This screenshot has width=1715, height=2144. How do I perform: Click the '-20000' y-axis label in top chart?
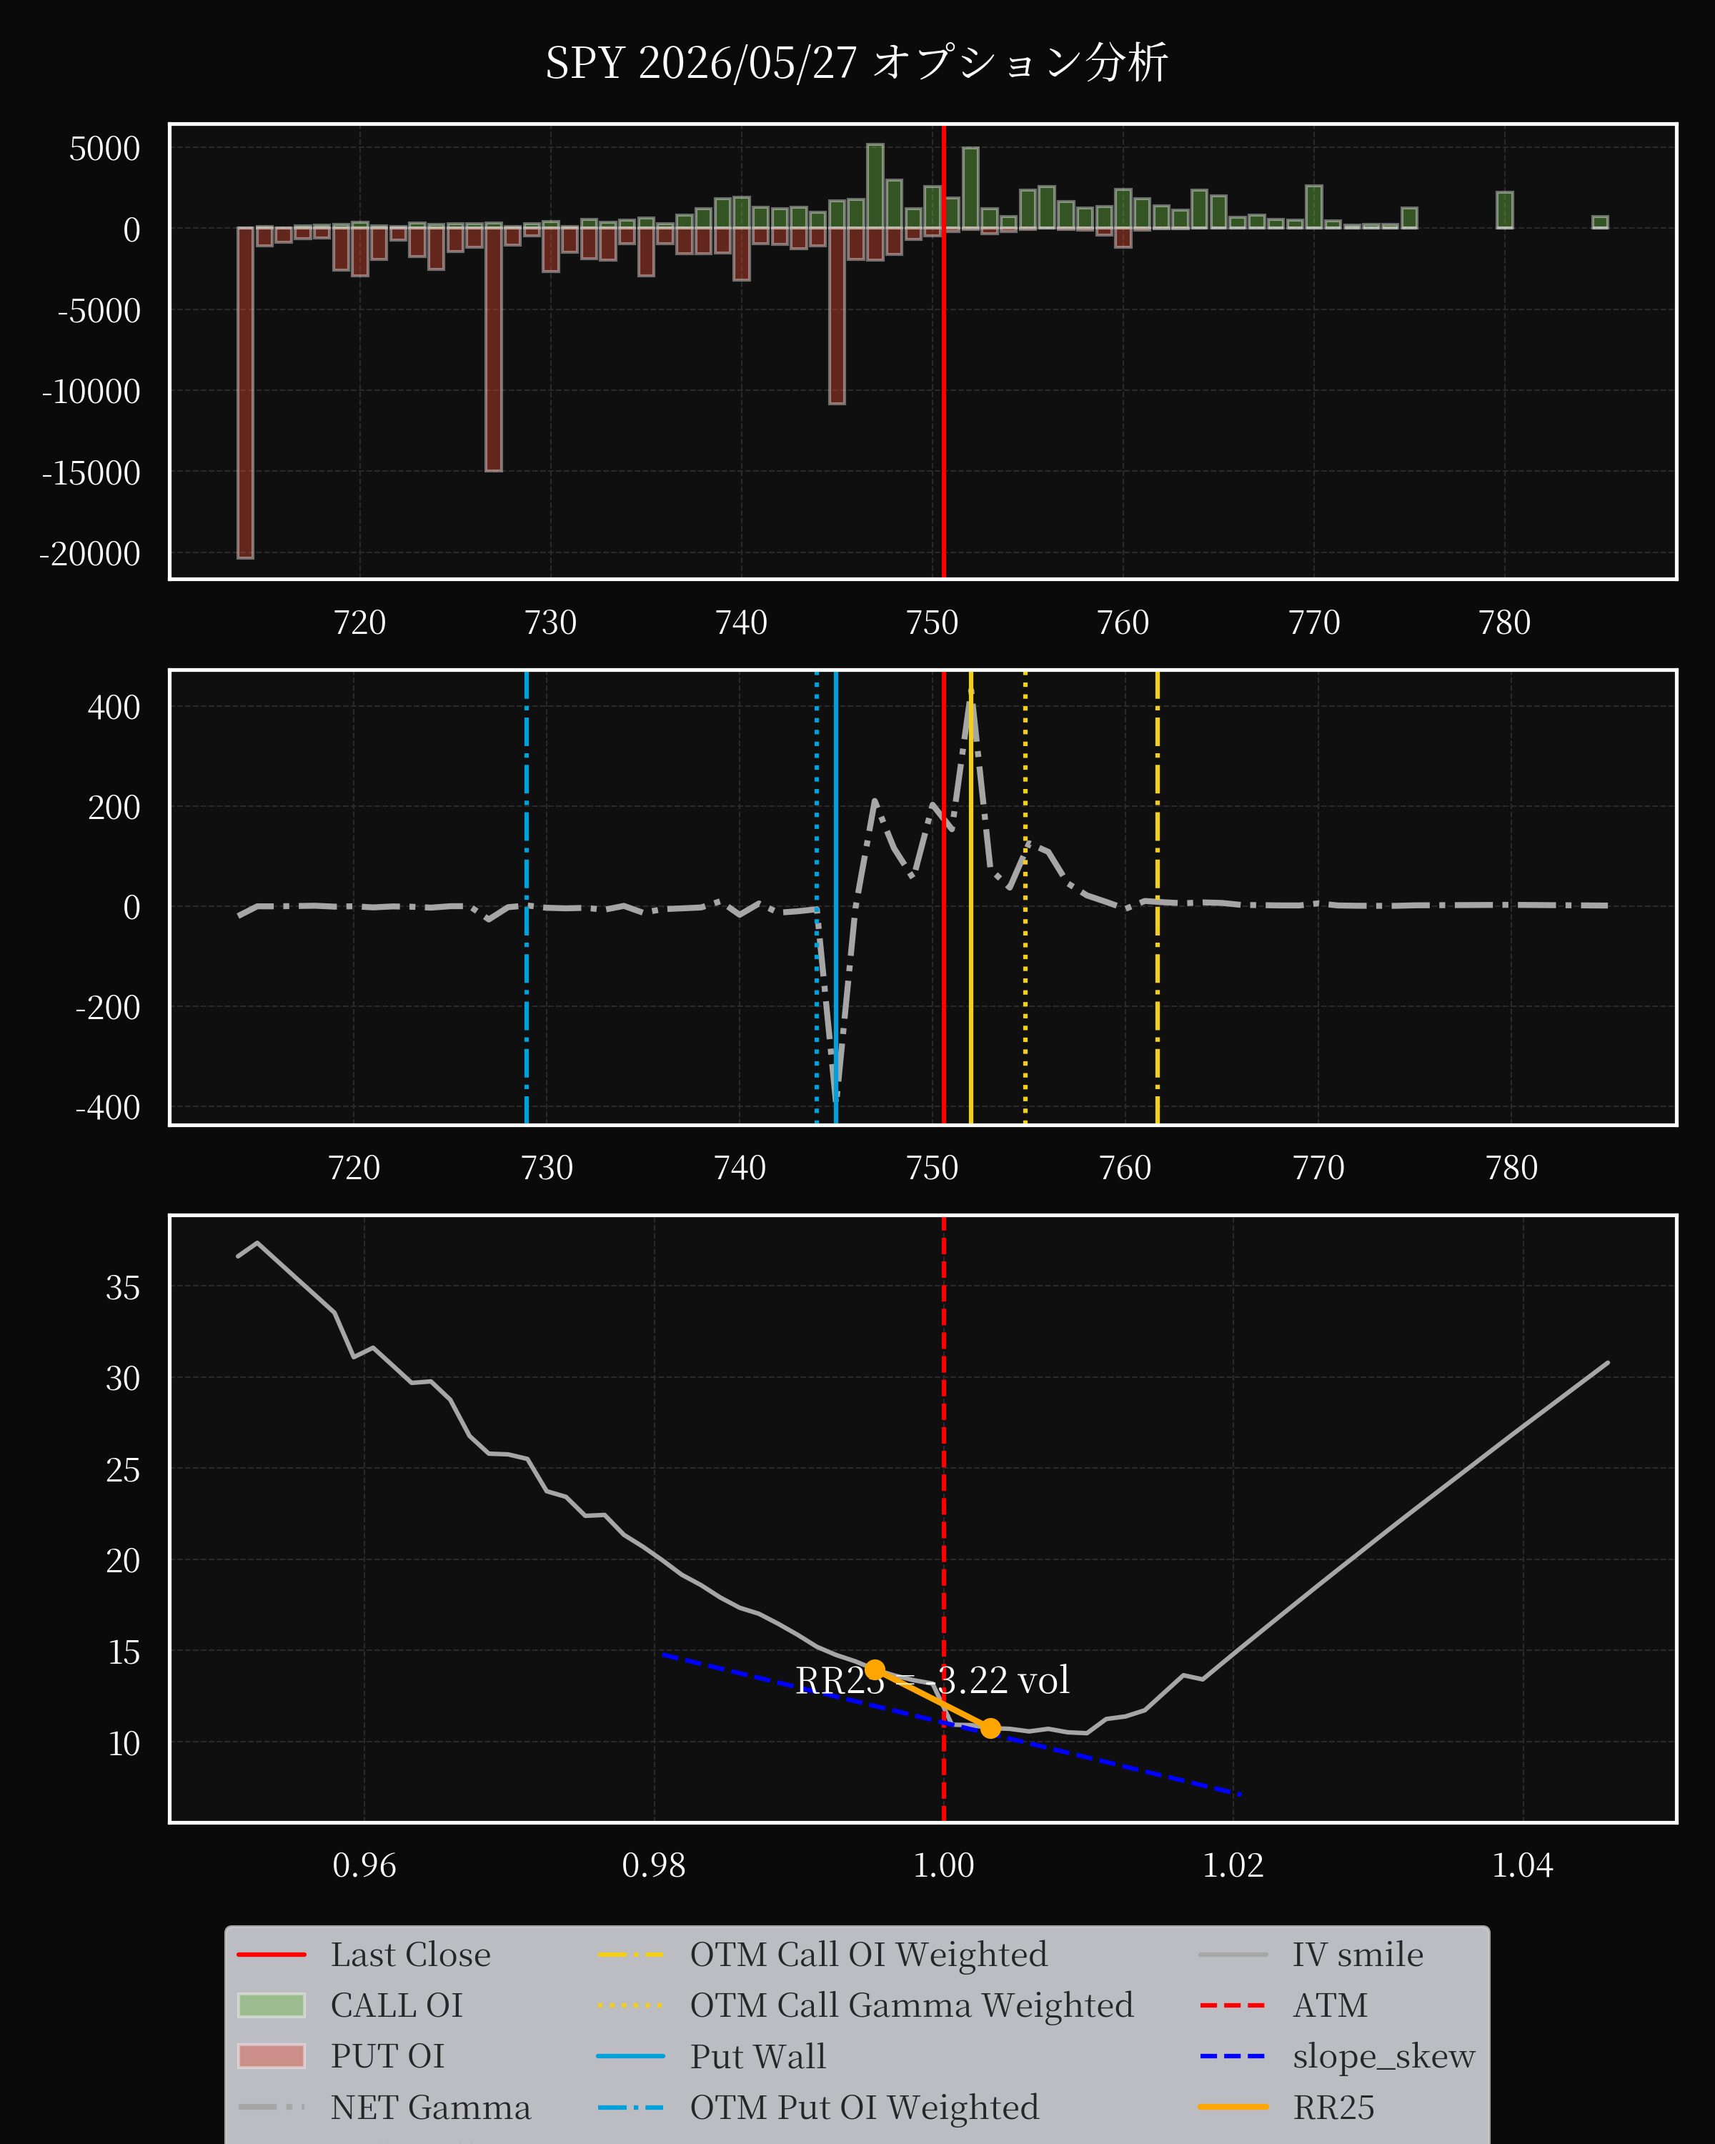(x=89, y=554)
